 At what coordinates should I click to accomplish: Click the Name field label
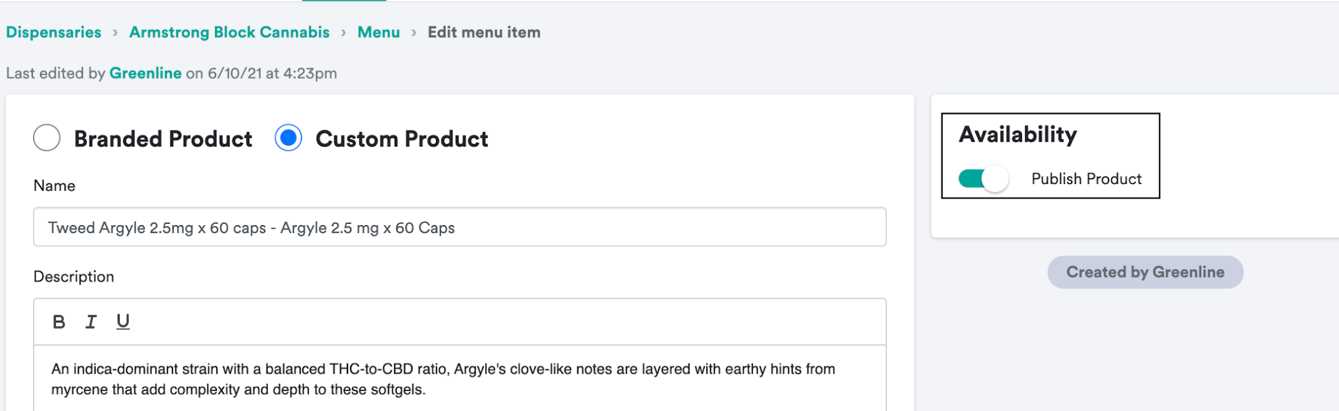click(x=54, y=186)
